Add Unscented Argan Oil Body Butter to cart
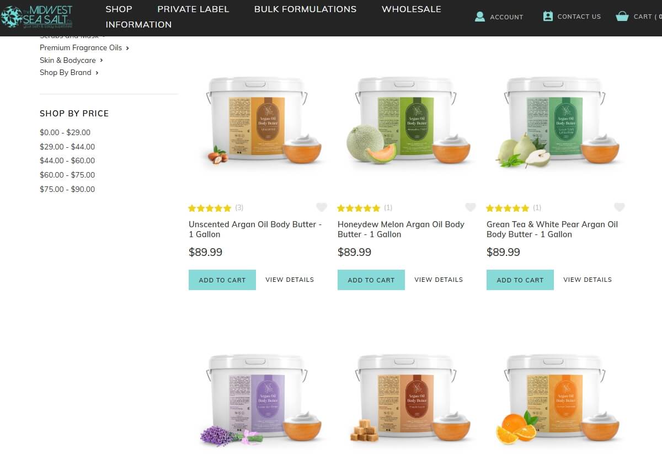The width and height of the screenshot is (662, 471). point(222,280)
